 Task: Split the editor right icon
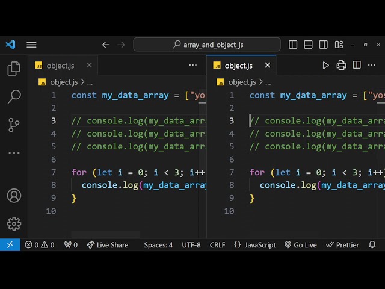tap(357, 65)
